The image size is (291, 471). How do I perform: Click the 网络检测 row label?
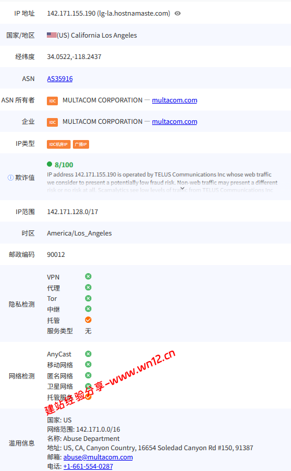21,376
